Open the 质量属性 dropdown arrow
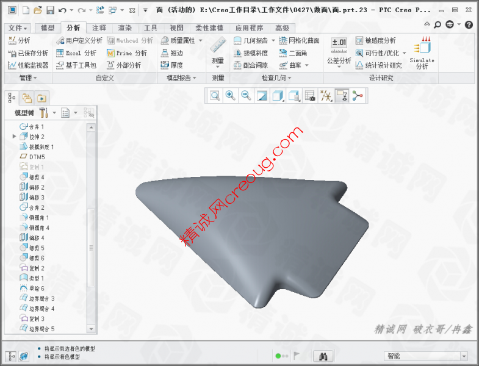Screen dimensions: 479x366 tap(201, 40)
